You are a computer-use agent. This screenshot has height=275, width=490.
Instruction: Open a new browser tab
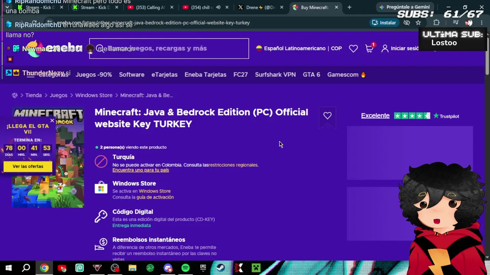click(x=349, y=7)
